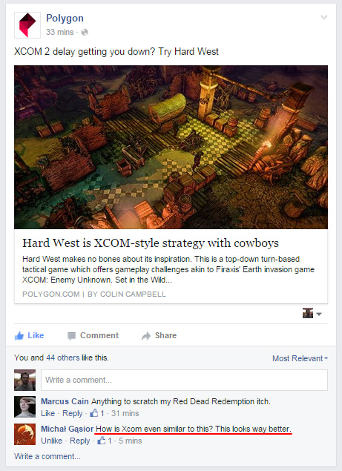Click the Write a comment text box
The width and height of the screenshot is (342, 471).
point(184,380)
